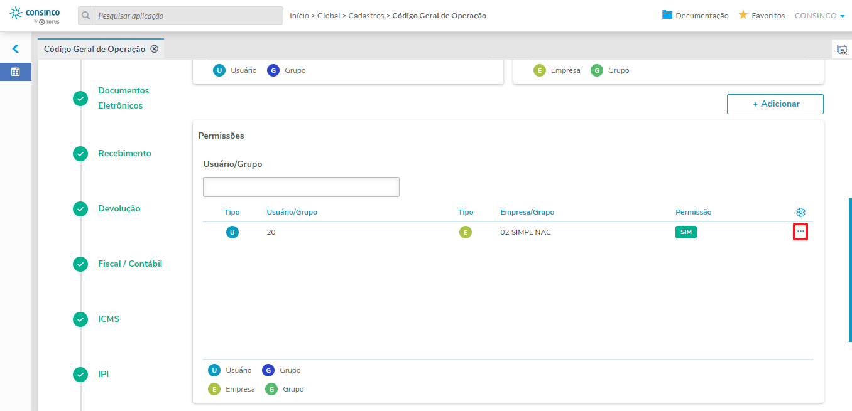Open the table settings gear icon
This screenshot has width=852, height=411.
[800, 212]
